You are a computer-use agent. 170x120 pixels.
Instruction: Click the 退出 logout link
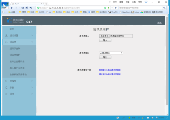pyautogui.click(x=159, y=23)
